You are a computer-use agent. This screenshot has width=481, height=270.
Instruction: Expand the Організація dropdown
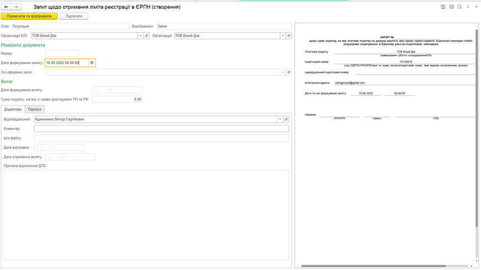click(x=283, y=36)
